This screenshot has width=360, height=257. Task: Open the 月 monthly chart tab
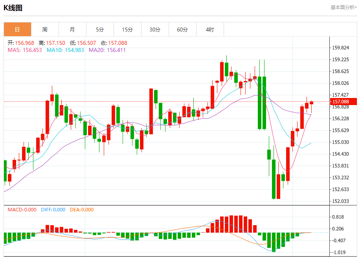tap(72, 30)
